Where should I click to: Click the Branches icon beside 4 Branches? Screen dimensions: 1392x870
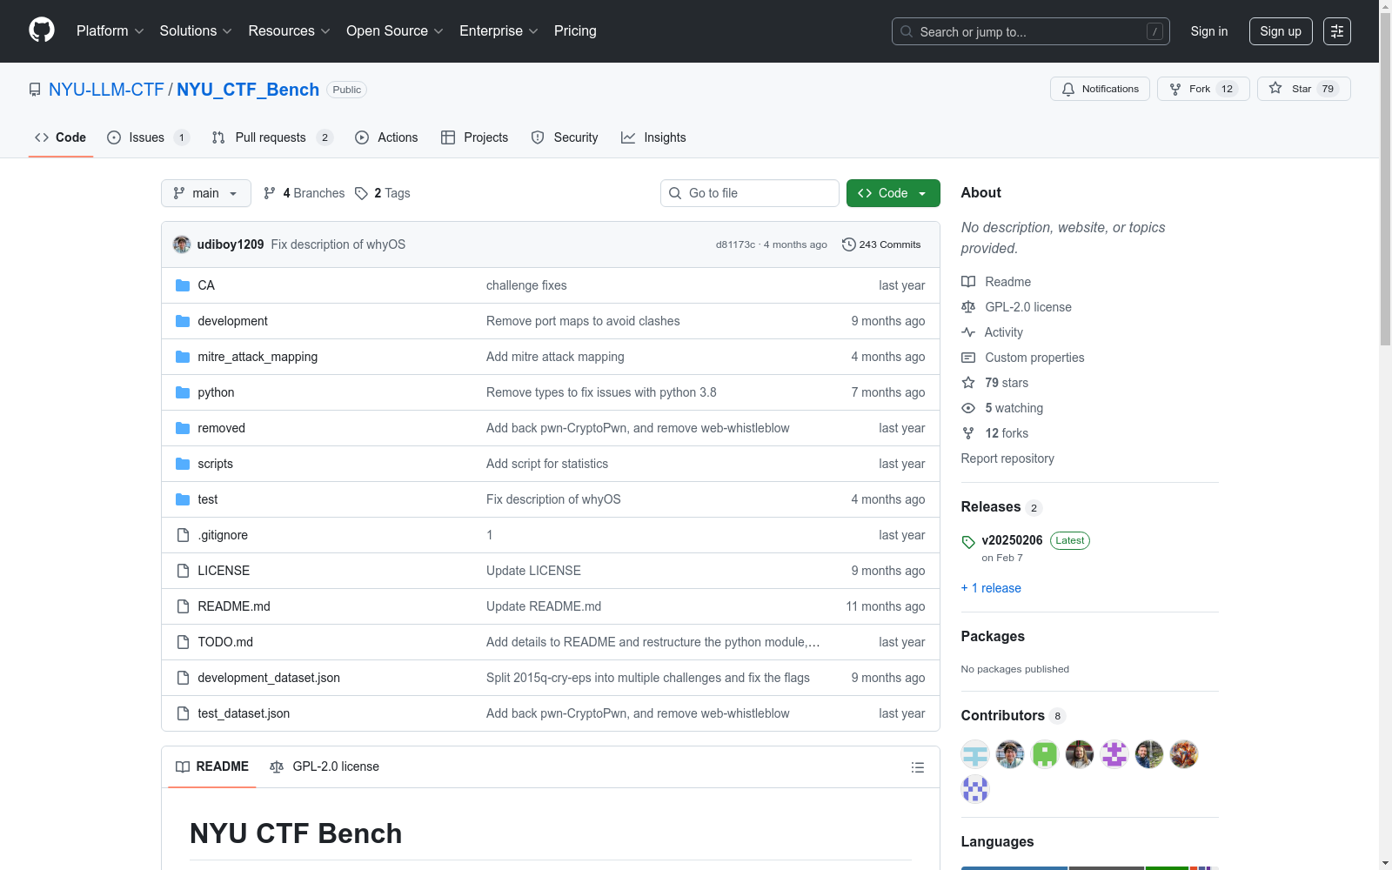click(270, 193)
